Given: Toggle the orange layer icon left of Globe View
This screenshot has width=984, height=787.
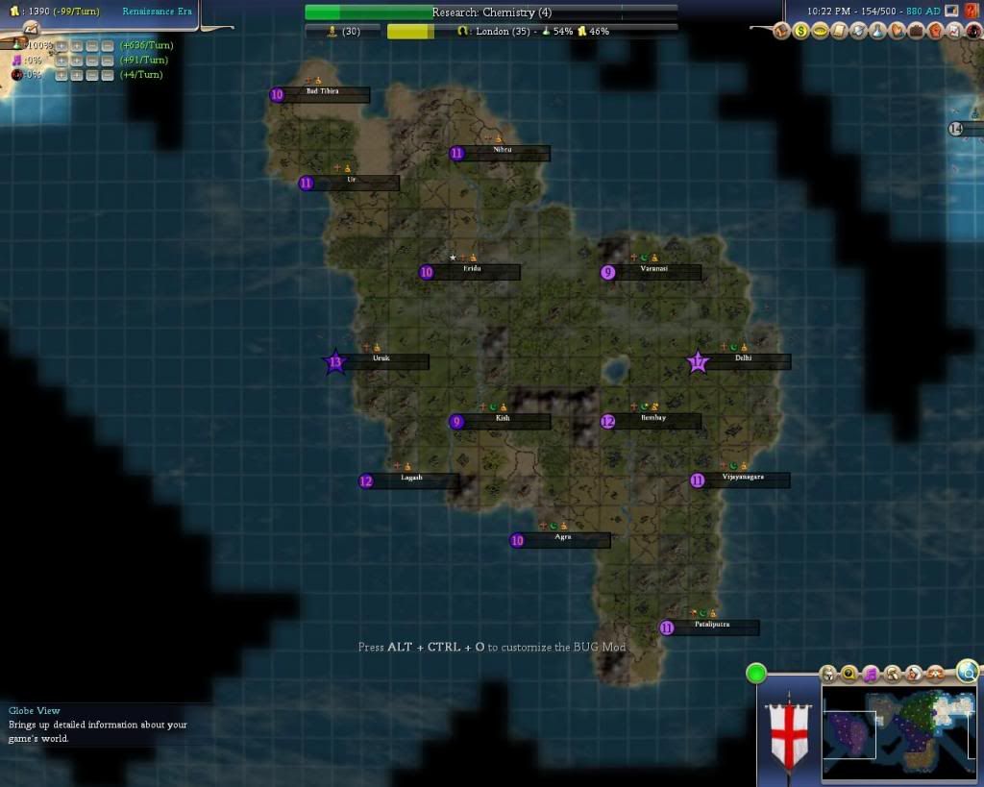Looking at the screenshot, I should tap(935, 674).
